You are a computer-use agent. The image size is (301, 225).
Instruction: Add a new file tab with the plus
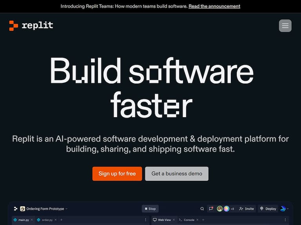point(61,220)
